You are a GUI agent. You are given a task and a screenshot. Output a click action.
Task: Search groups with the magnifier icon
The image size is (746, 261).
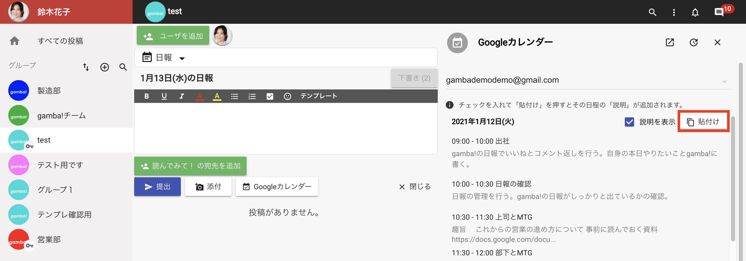click(x=123, y=67)
